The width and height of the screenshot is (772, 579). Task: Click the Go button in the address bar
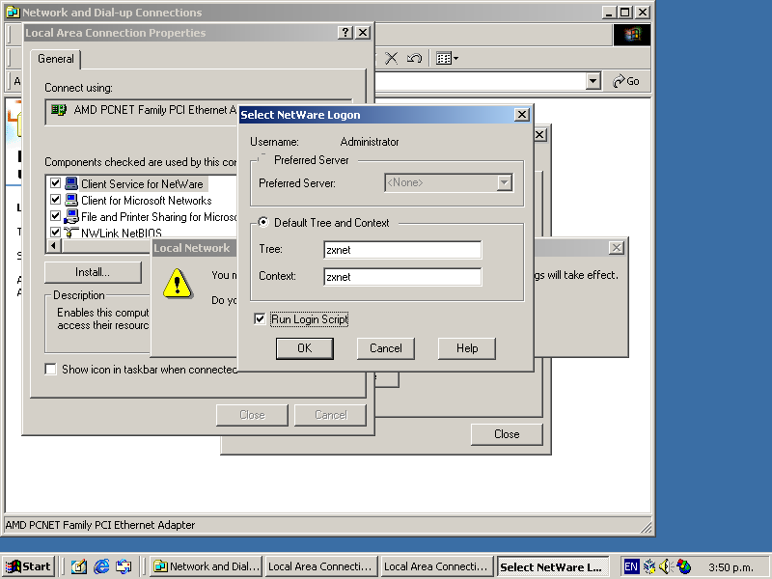(x=625, y=81)
